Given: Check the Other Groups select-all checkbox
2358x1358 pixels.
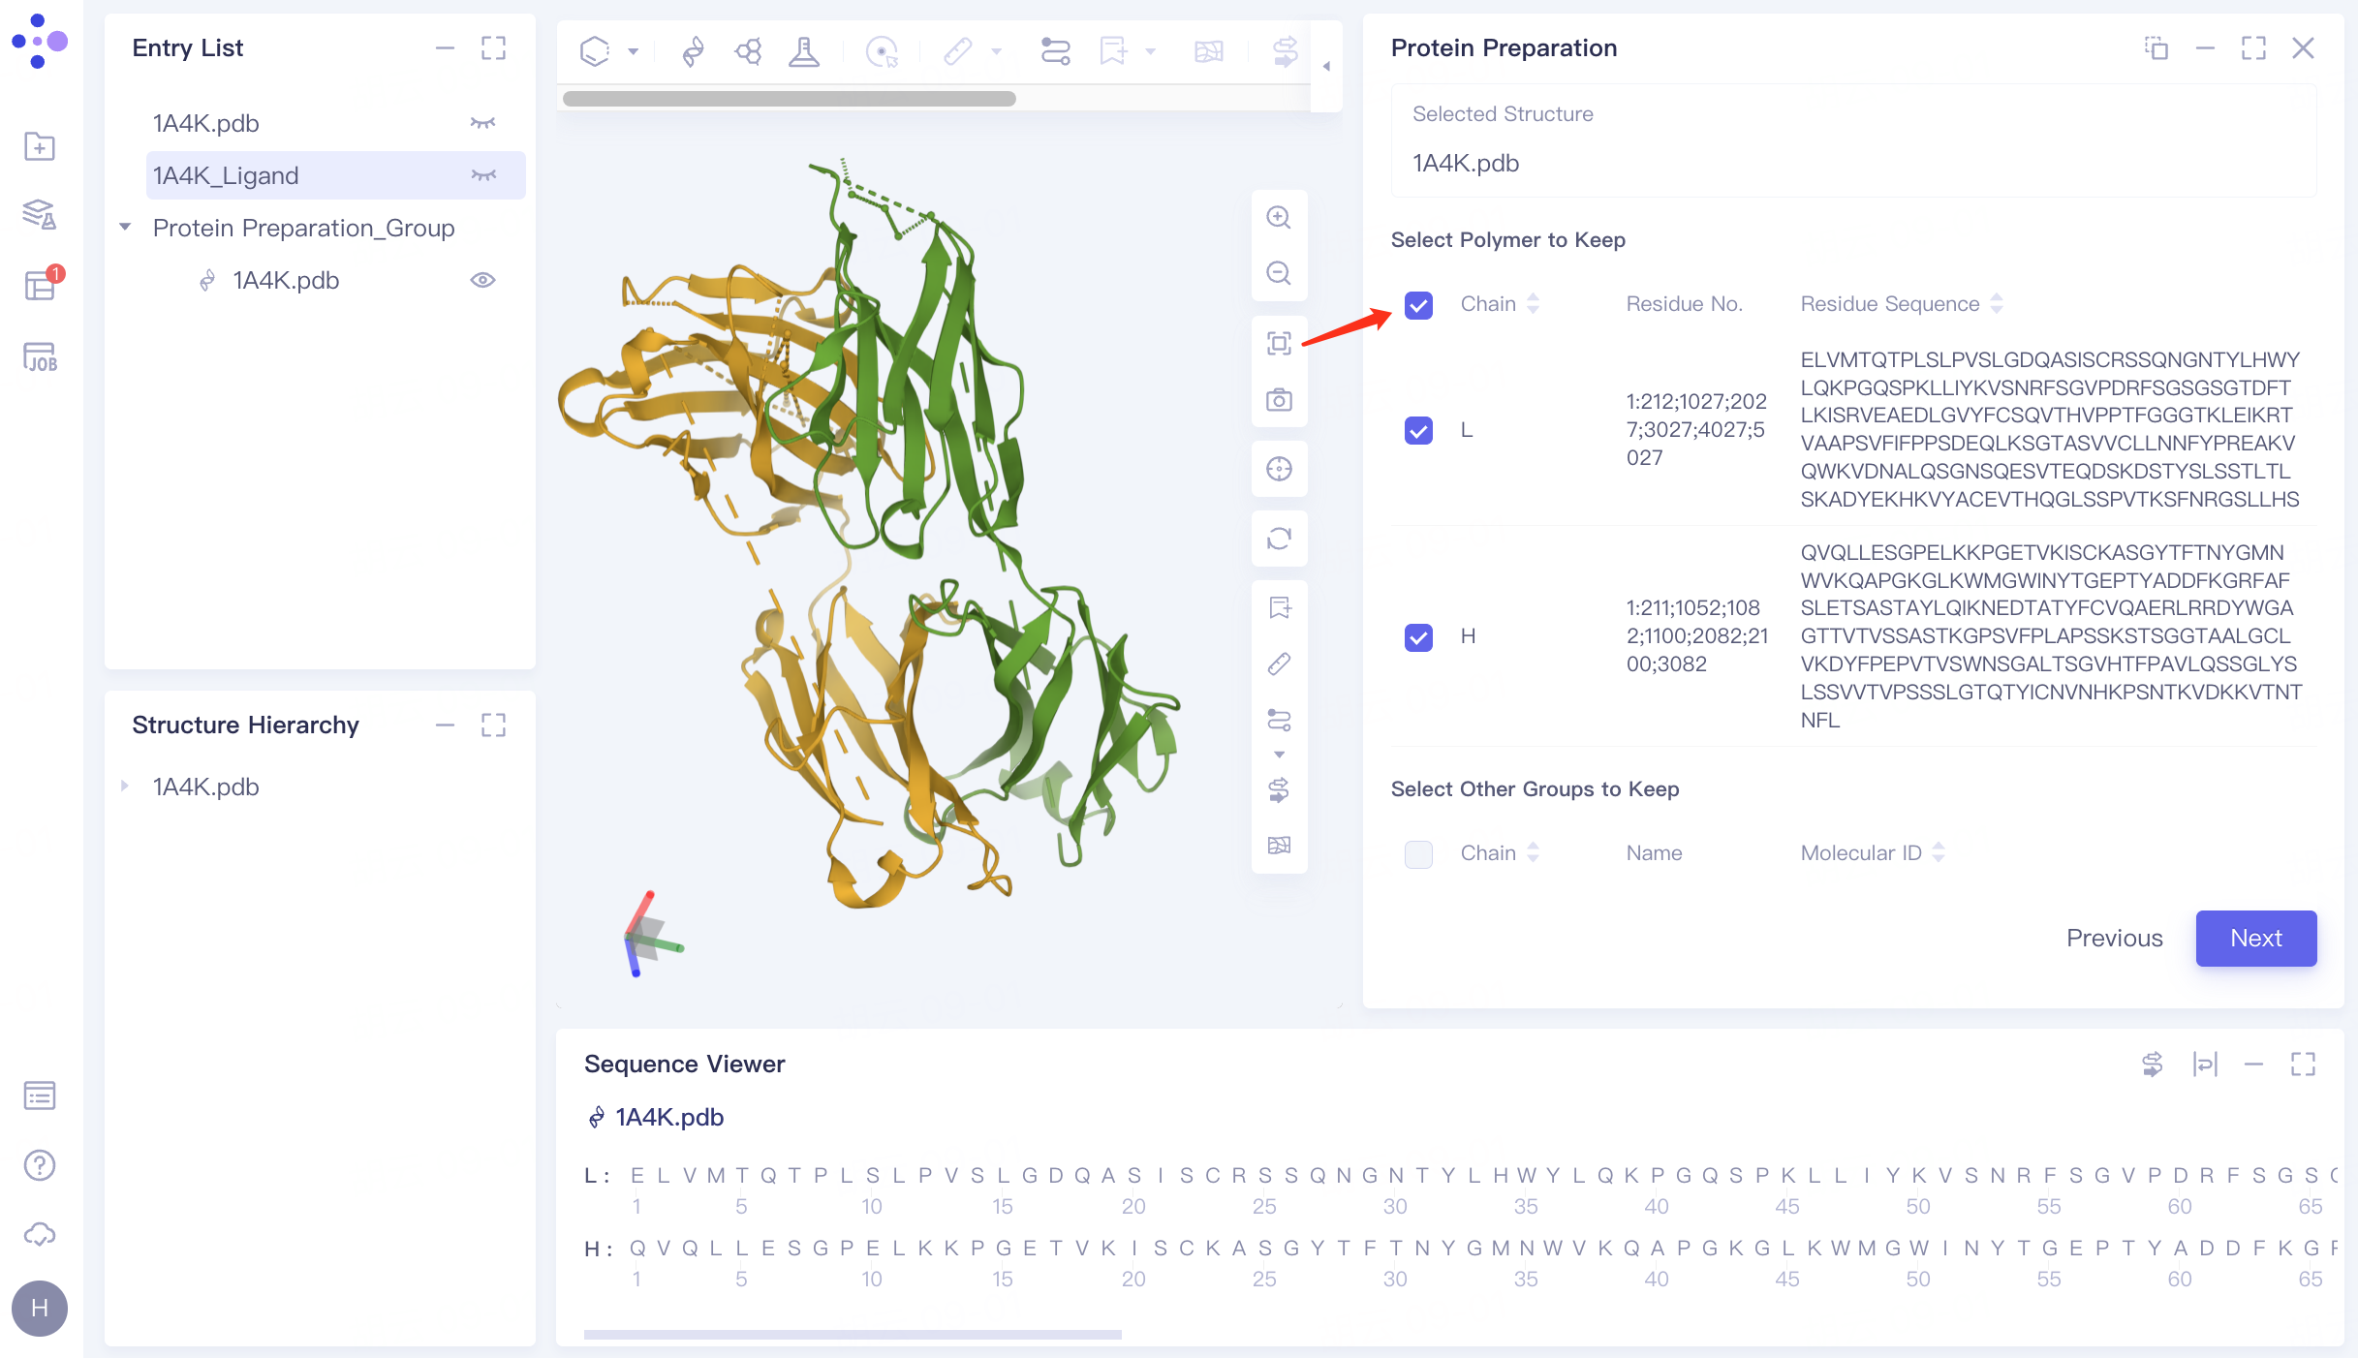Looking at the screenshot, I should [x=1418, y=853].
